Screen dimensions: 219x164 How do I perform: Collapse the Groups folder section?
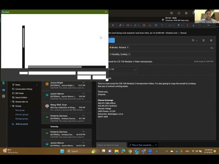(10, 106)
